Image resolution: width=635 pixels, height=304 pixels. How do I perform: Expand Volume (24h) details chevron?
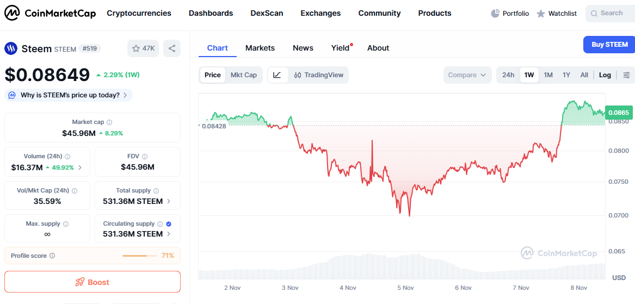point(79,167)
